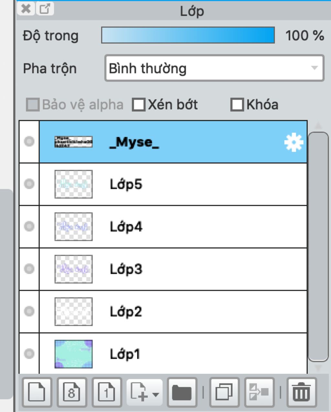Viewport: 331px width, 412px height.
Task: Click the layer list vertical scrollbar
Action: (318, 246)
